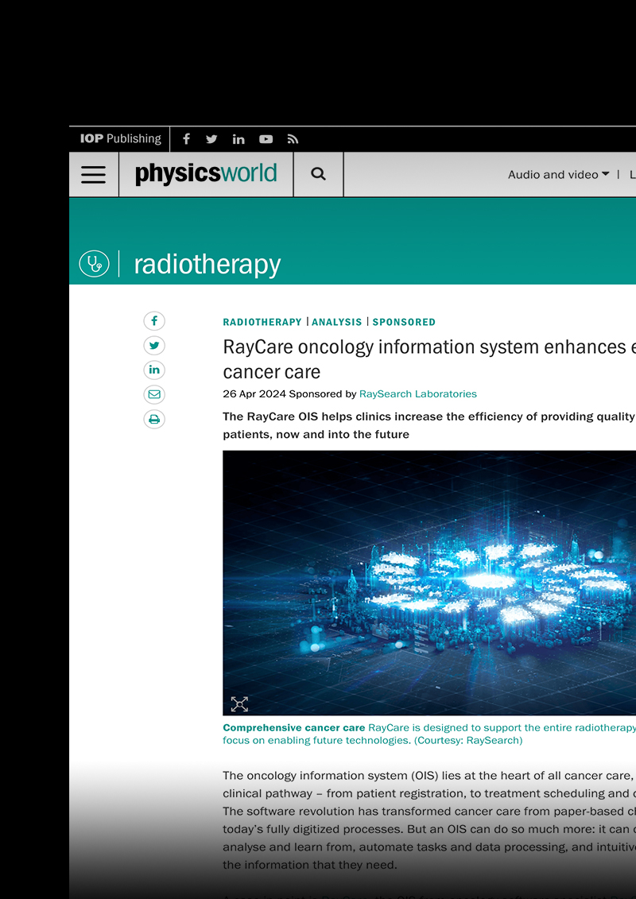Open YouTube link in top bar
This screenshot has height=899, width=636.
click(x=266, y=139)
